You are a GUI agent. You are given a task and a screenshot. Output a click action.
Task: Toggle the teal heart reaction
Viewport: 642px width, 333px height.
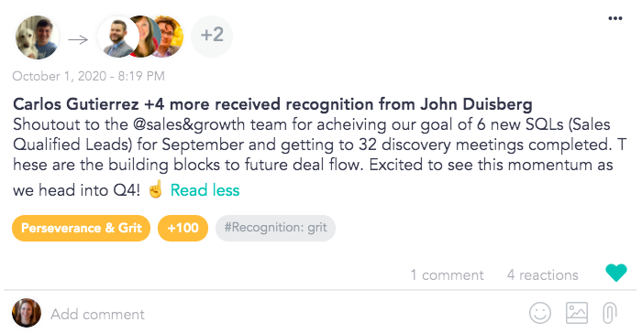615,273
